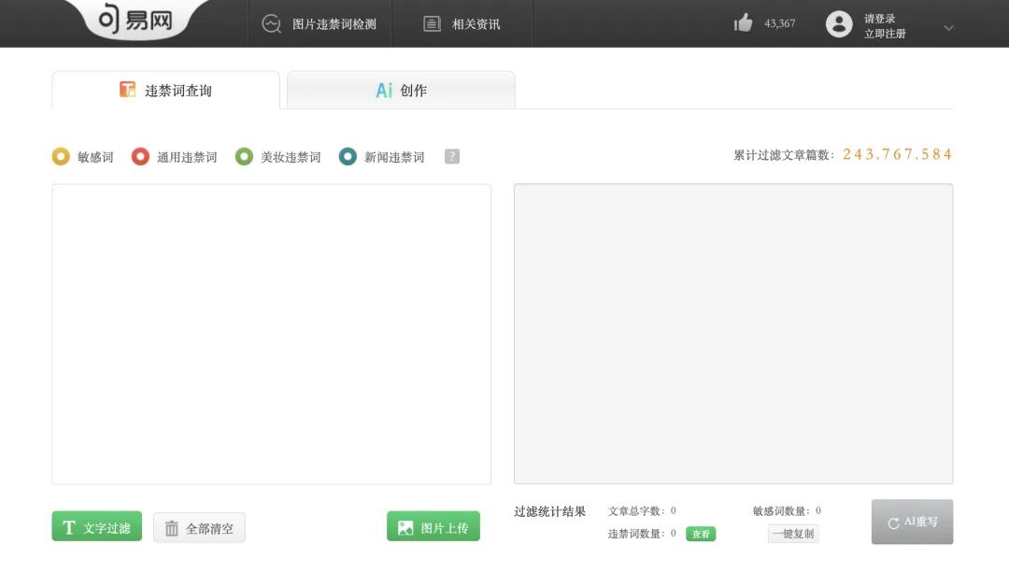Viewport: 1009px width, 573px height.
Task: Click the thumbs-up like icon
Action: pyautogui.click(x=744, y=22)
